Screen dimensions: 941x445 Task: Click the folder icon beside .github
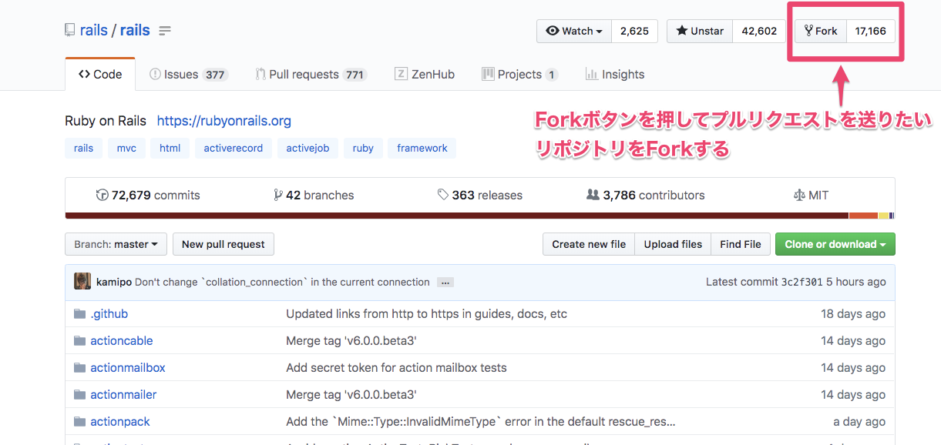tap(79, 314)
